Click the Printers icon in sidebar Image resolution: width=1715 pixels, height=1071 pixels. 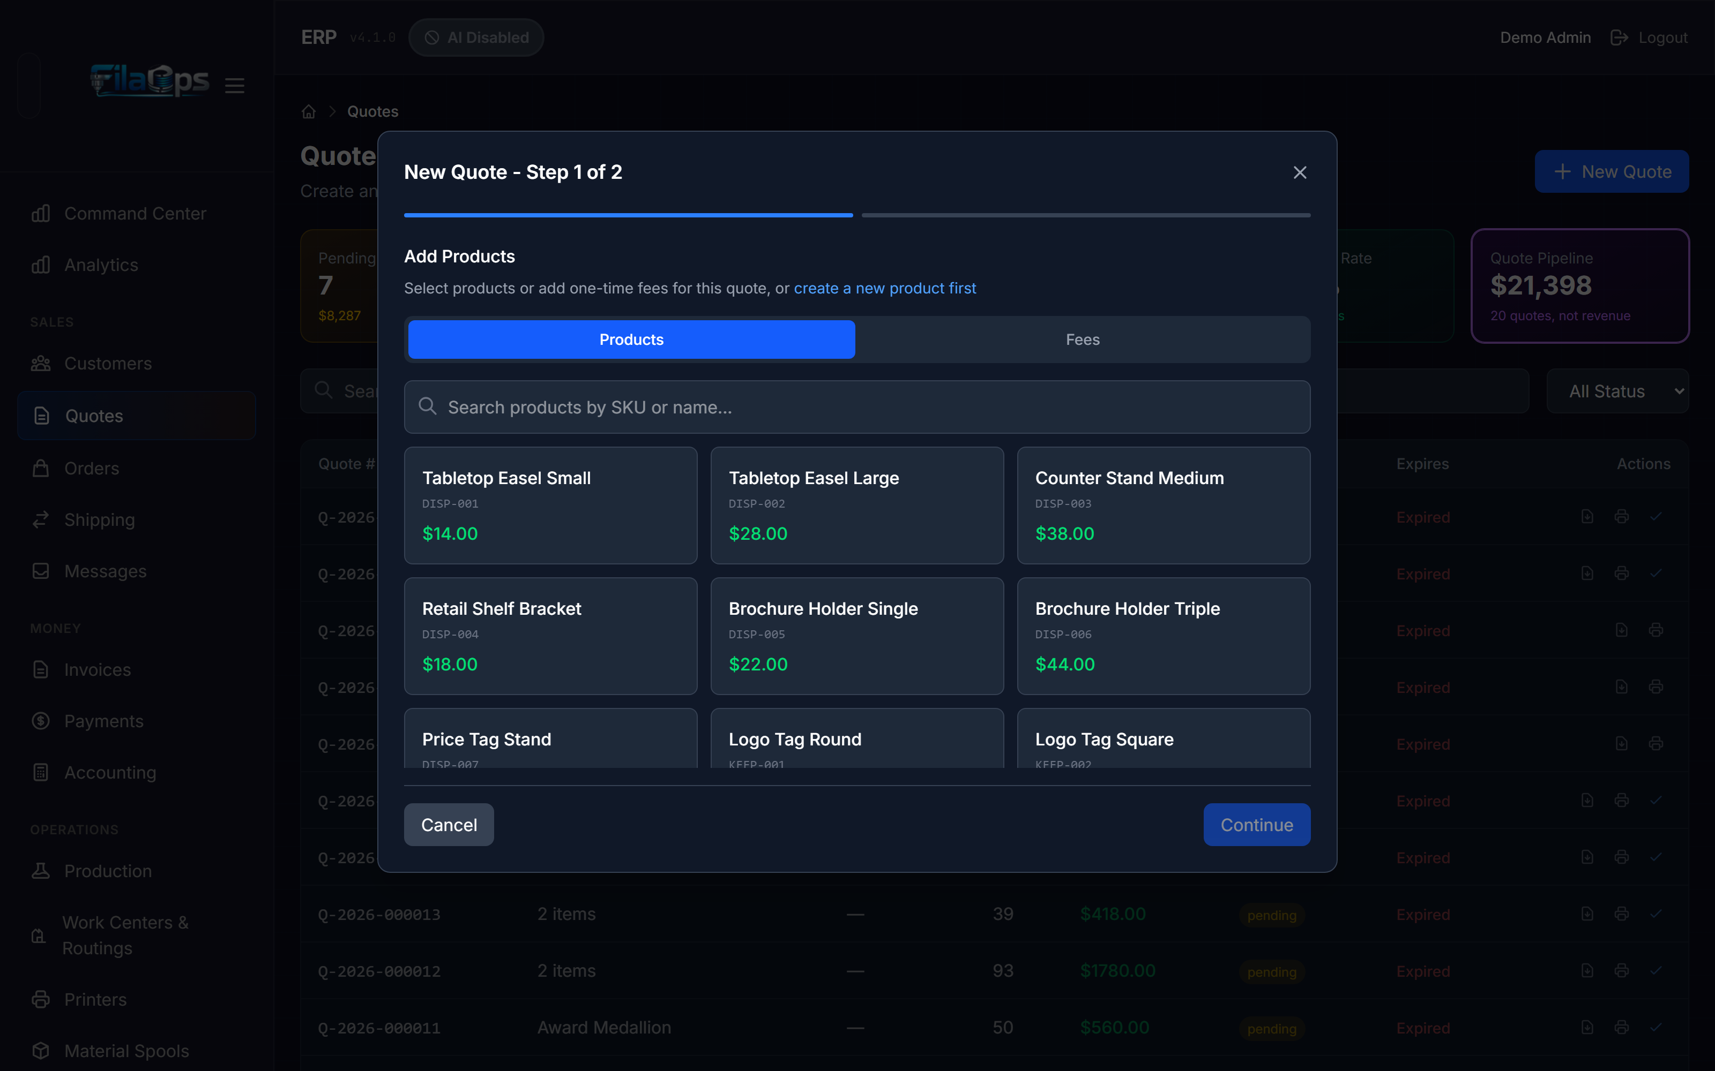[x=41, y=999]
